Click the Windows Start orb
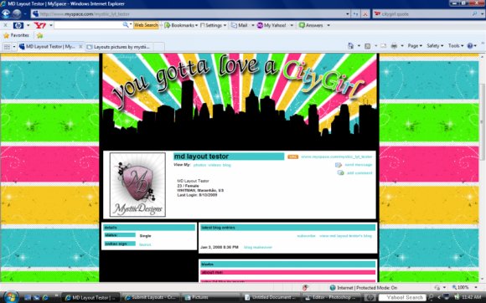Image resolution: width=486 pixels, height=303 pixels. tap(11, 297)
